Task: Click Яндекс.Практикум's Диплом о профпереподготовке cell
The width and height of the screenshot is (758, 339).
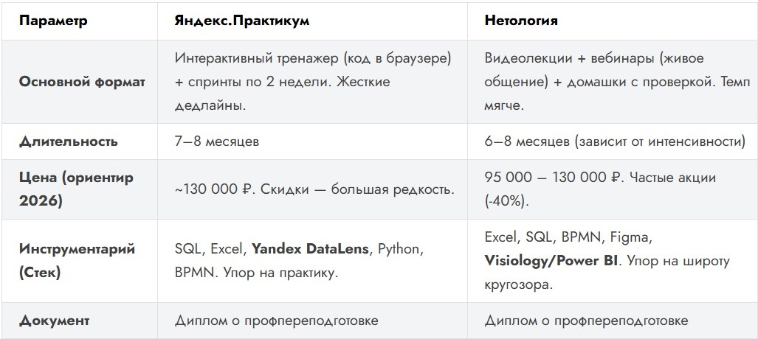Action: [311, 321]
